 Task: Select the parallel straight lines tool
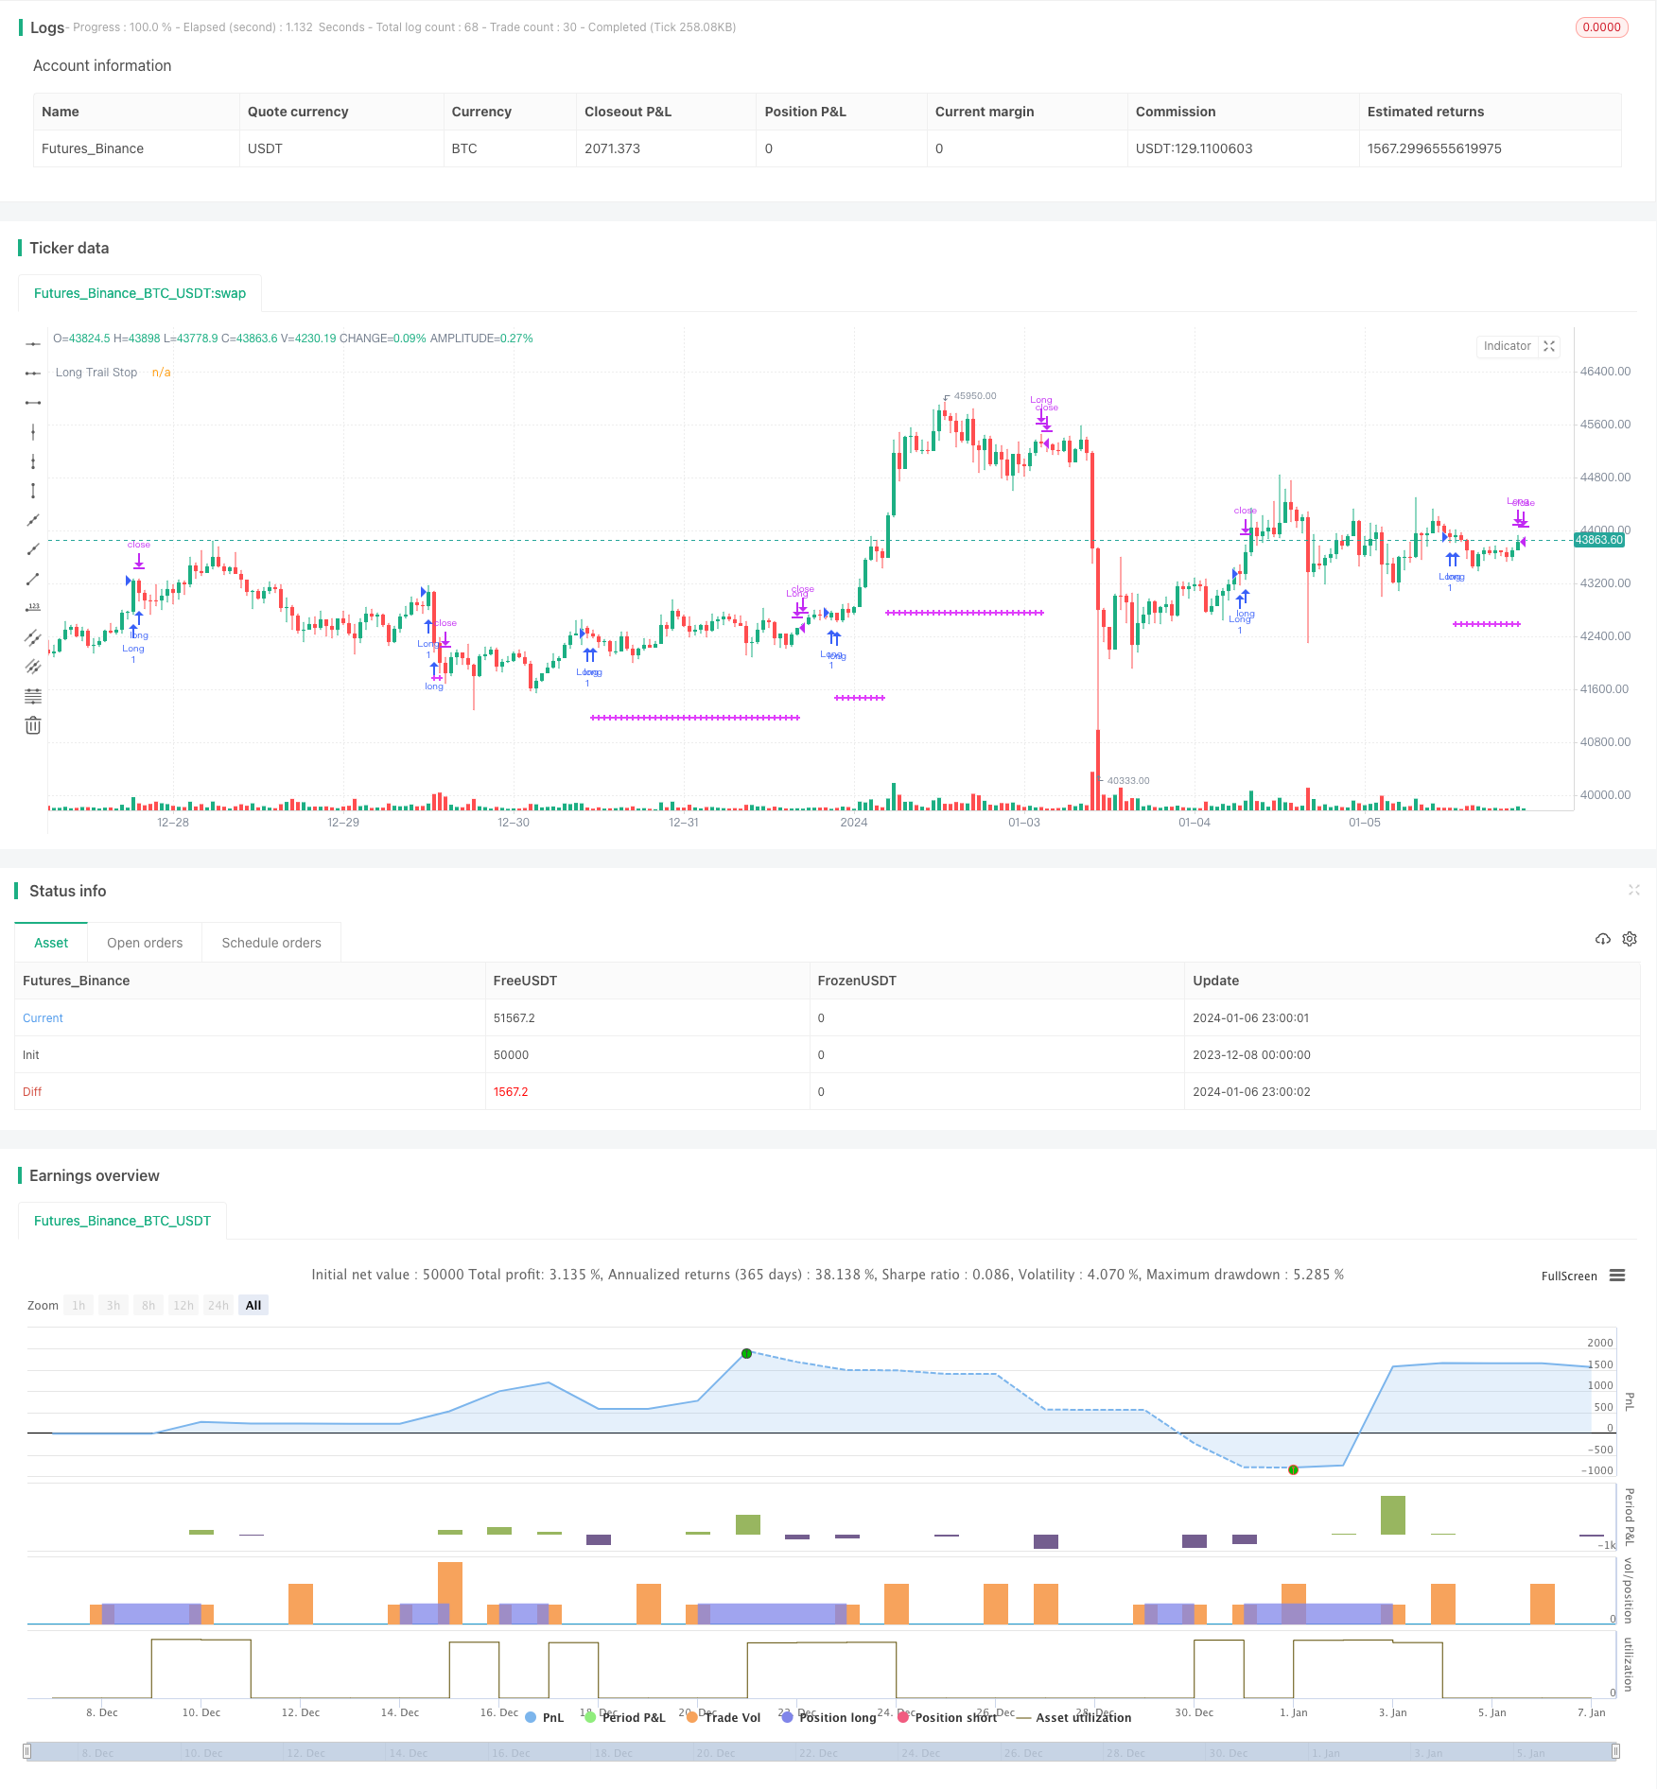coord(33,667)
